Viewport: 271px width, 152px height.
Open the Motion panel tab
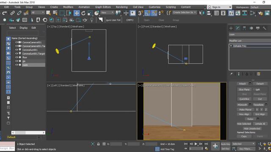click(251, 28)
